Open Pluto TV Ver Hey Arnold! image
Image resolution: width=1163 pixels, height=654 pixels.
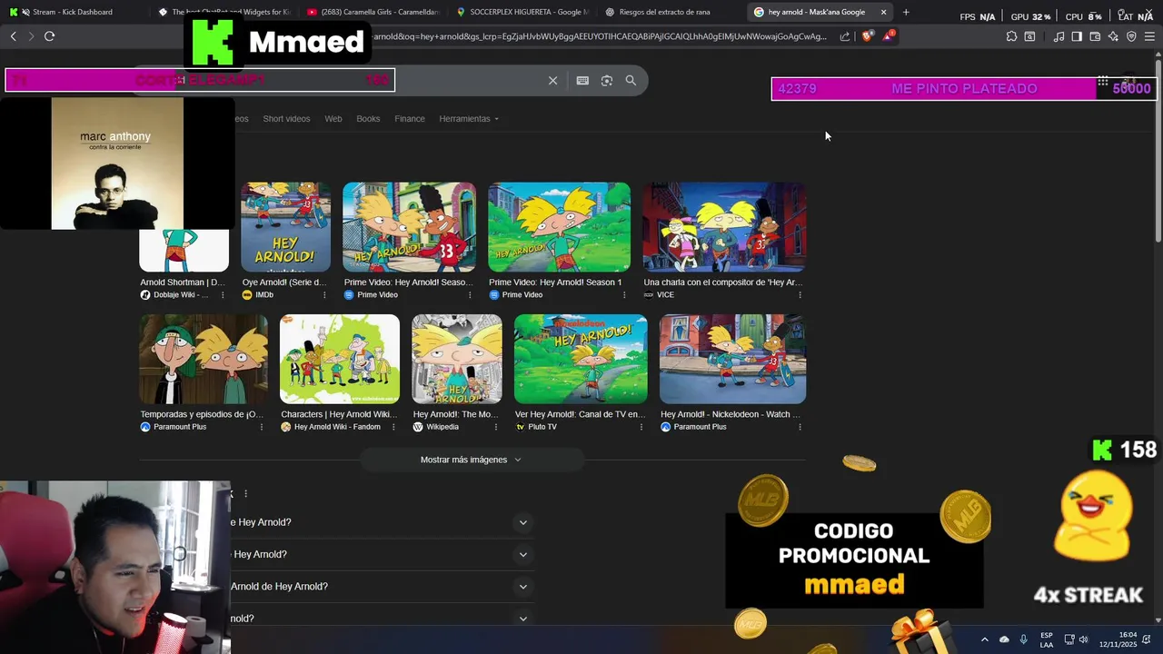[581, 359]
